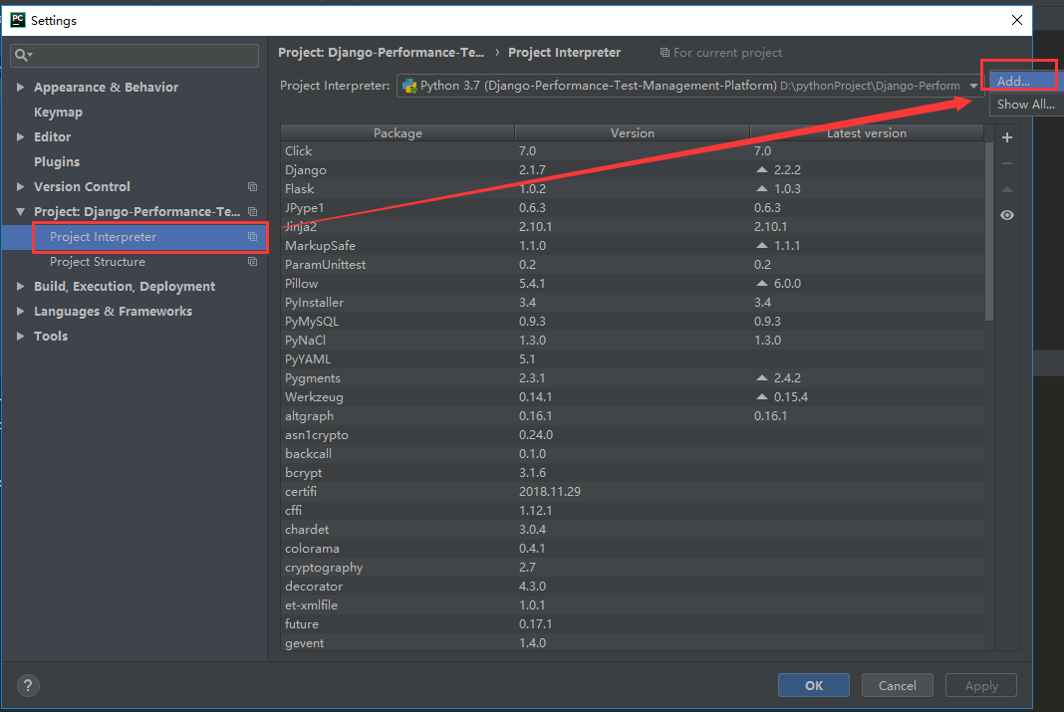The image size is (1064, 712).
Task: Select the gevent package row
Action: (633, 643)
